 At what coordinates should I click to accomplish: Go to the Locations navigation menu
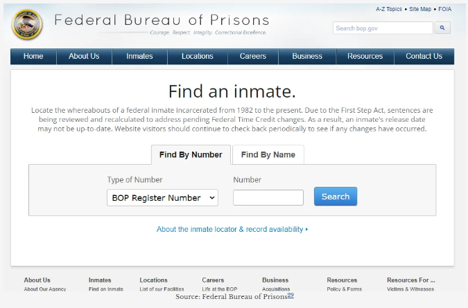click(x=198, y=57)
